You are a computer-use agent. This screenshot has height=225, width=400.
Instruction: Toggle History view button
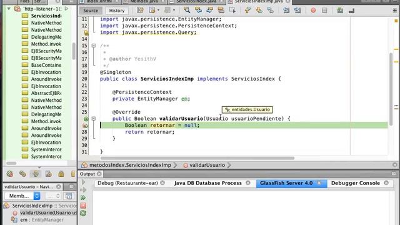117,11
